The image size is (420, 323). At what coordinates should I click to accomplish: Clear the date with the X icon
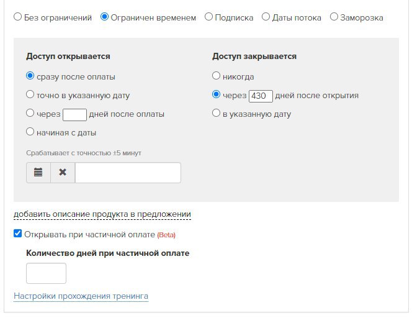point(63,173)
